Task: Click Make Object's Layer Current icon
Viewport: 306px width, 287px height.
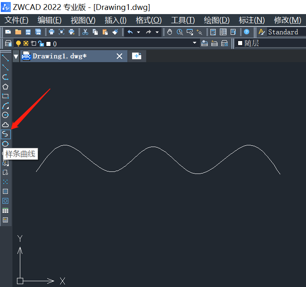Action: click(x=204, y=43)
